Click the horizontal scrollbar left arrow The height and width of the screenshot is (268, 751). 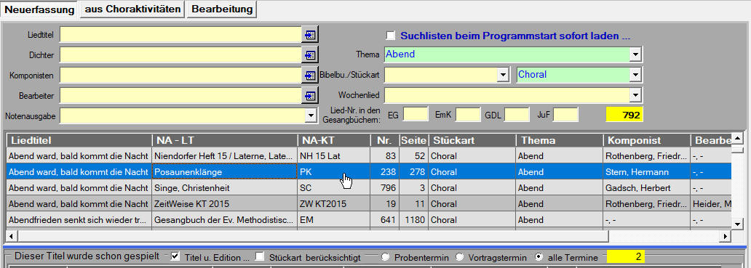(x=12, y=236)
